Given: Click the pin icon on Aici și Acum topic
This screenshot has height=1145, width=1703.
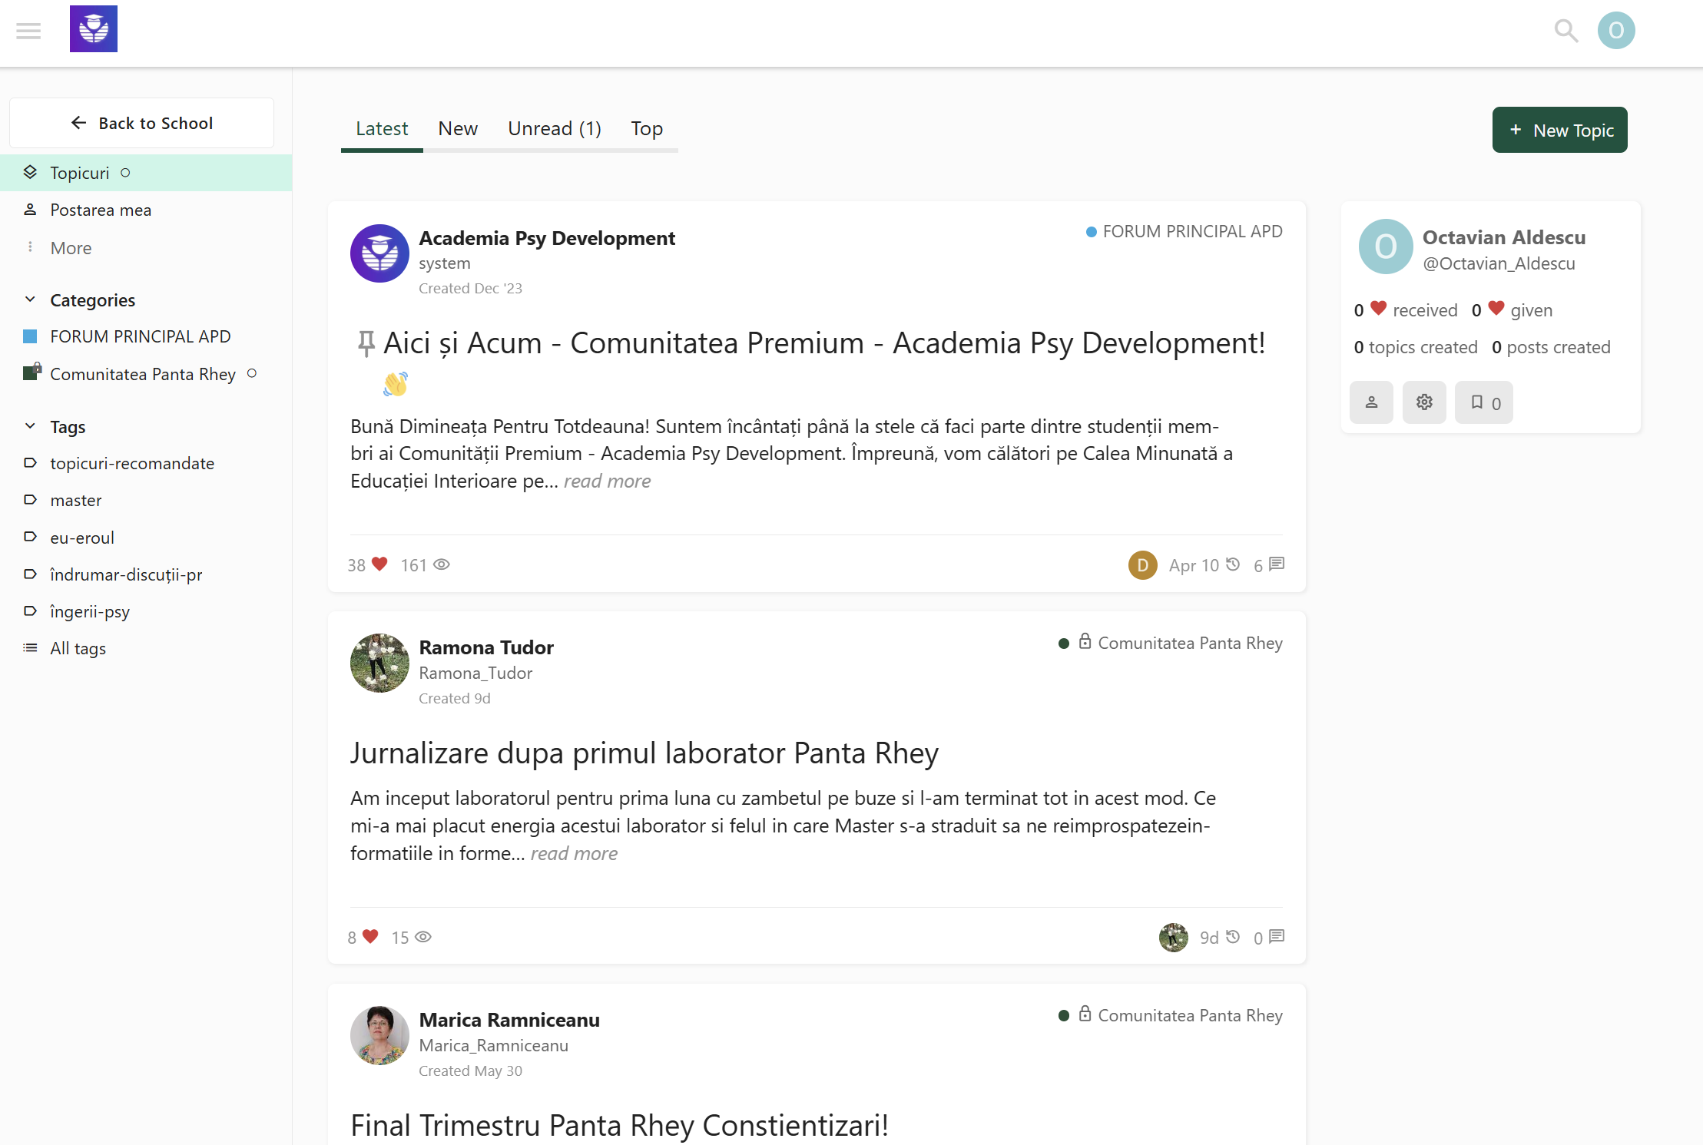Looking at the screenshot, I should coord(366,343).
